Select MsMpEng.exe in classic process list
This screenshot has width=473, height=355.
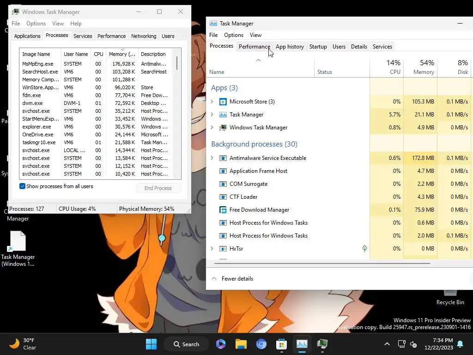tap(96, 64)
